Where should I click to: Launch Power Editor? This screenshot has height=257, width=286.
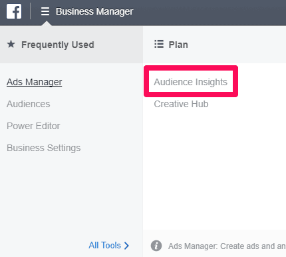33,126
